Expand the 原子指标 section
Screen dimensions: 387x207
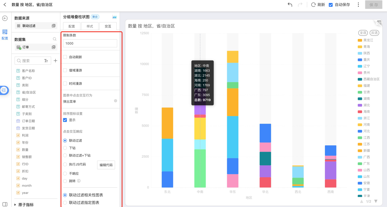pyautogui.click(x=15, y=205)
